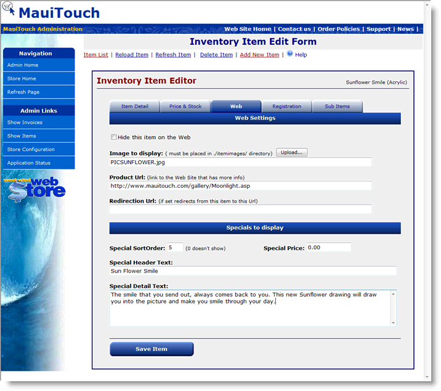The image size is (441, 391).
Task: Click the West Wind Web Store logo
Action: pos(37,187)
